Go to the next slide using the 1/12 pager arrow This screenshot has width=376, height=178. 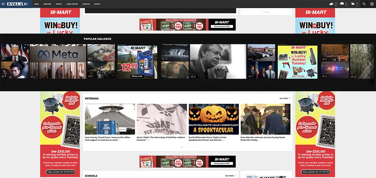pos(270,12)
